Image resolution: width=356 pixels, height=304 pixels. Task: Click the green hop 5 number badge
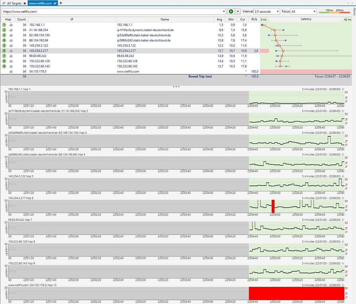tap(4, 45)
